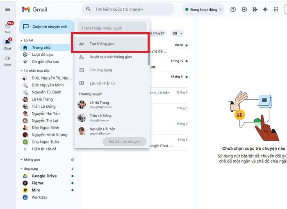The width and height of the screenshot is (287, 209).
Task: Open the Settings gear icon
Action: (x=244, y=9)
